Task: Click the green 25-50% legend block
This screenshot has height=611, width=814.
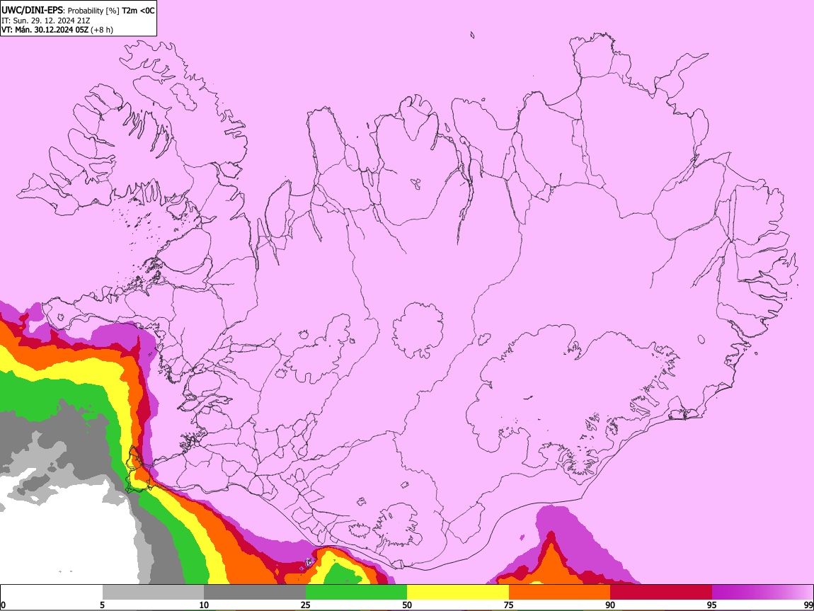Action: (x=356, y=593)
